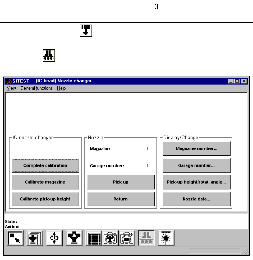Open the General functions menu
253x260 pixels.
pos(36,88)
